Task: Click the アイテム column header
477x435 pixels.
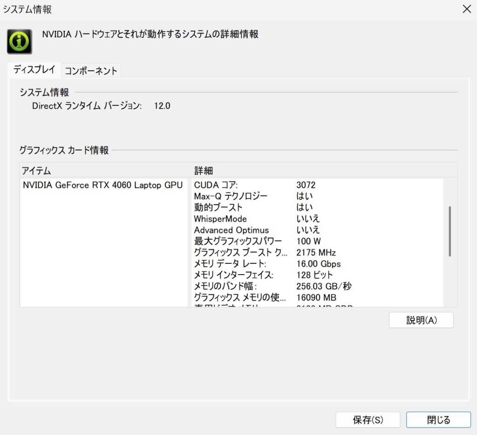Action: [36, 171]
